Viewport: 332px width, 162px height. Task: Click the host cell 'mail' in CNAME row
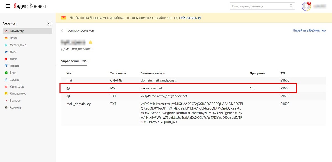[69, 81]
